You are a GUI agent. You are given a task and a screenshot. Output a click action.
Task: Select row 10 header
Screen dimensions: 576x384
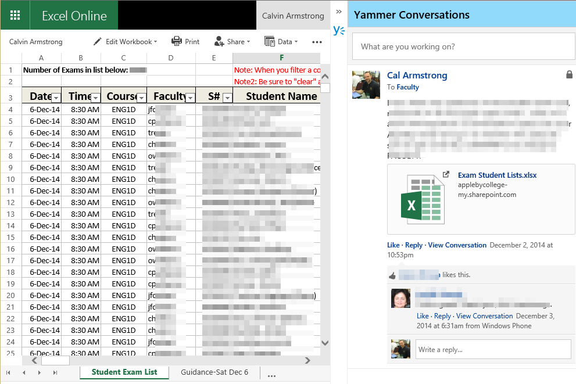(10, 179)
